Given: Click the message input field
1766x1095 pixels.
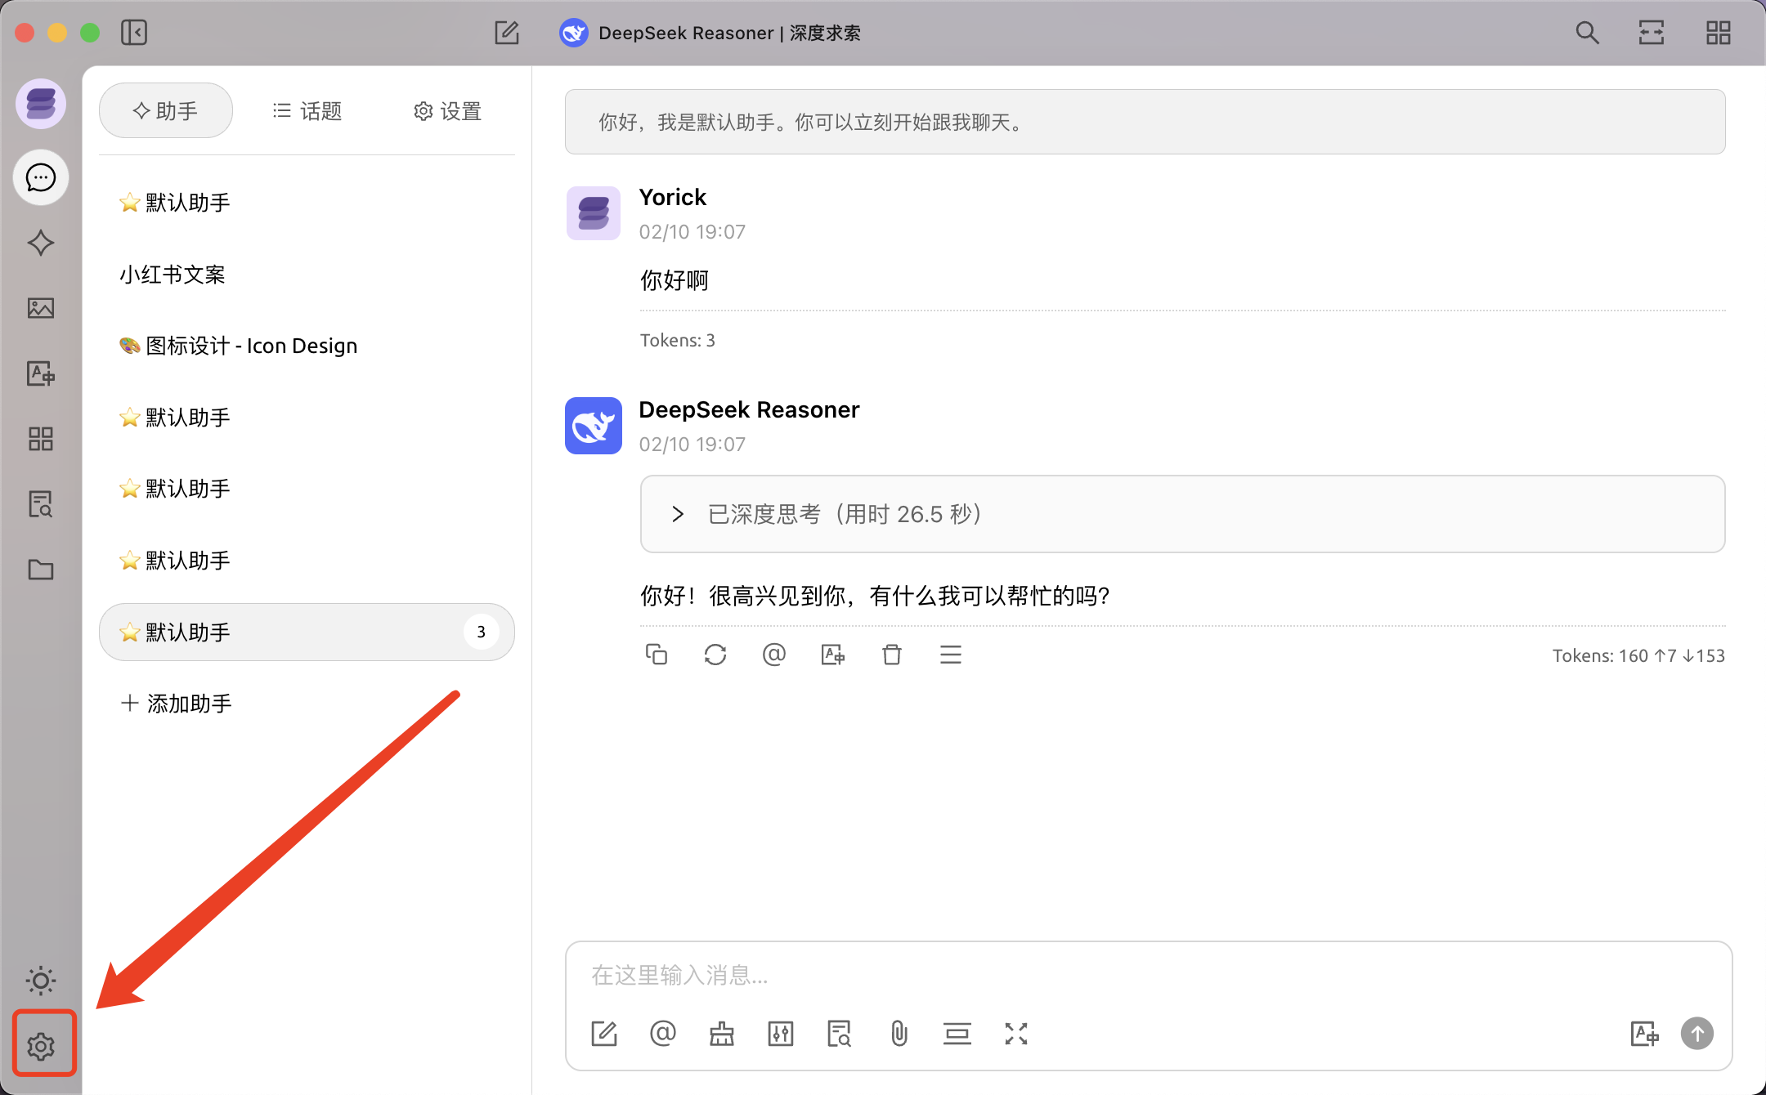Looking at the screenshot, I should (1149, 975).
